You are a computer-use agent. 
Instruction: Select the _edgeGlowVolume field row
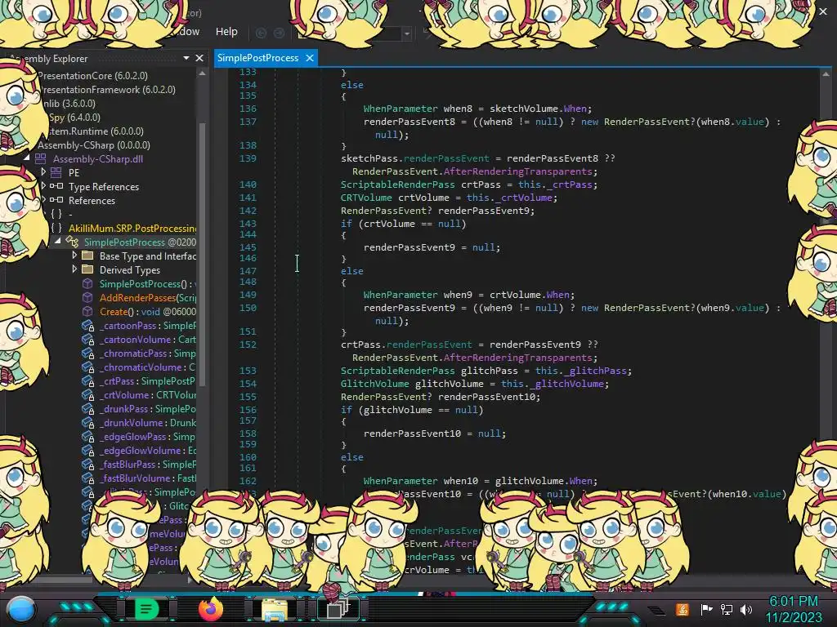pyautogui.click(x=137, y=450)
